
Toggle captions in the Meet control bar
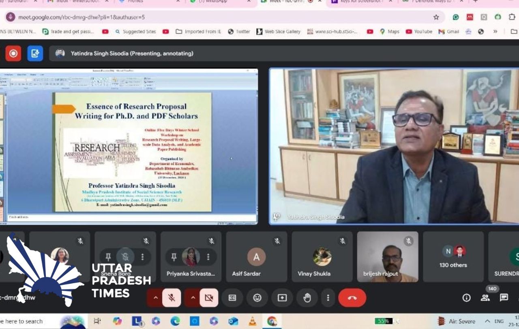pos(232,298)
